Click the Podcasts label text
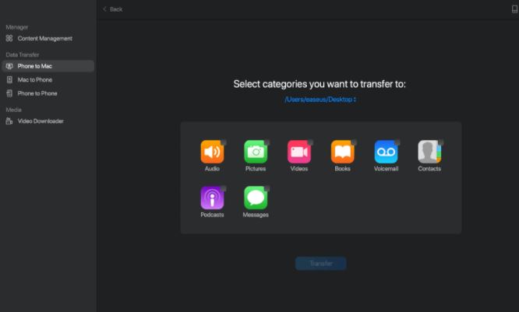 pyautogui.click(x=211, y=215)
